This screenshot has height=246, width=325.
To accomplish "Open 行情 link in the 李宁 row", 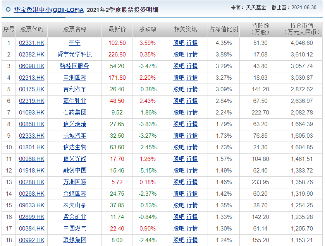I will tap(192, 43).
